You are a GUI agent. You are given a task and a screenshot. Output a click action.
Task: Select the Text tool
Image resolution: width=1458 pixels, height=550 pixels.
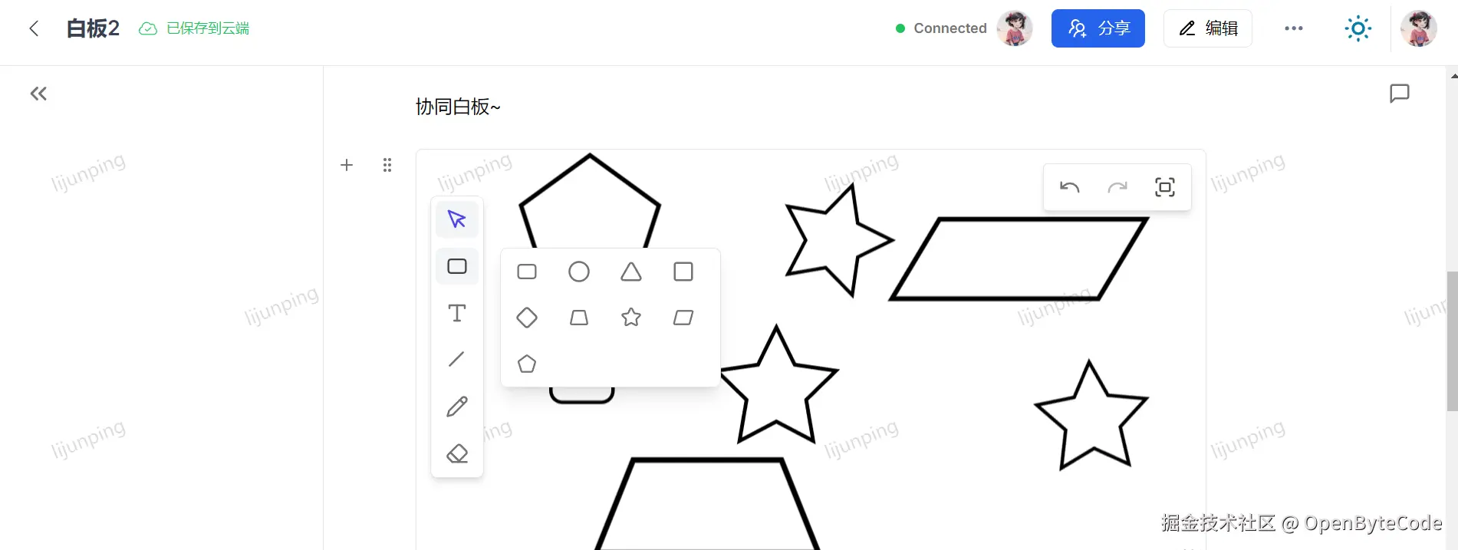tap(457, 313)
